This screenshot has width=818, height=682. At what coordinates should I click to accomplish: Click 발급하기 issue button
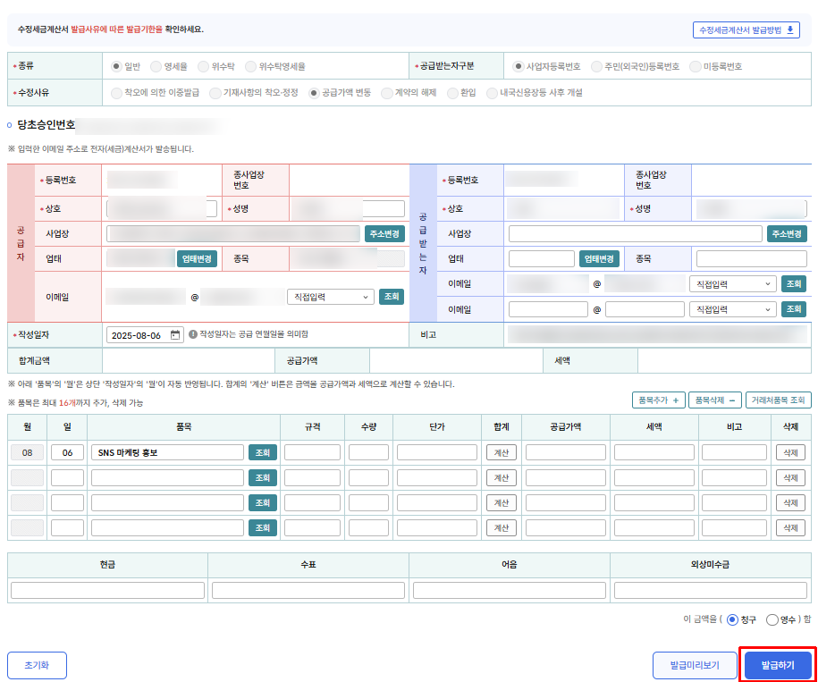point(778,665)
